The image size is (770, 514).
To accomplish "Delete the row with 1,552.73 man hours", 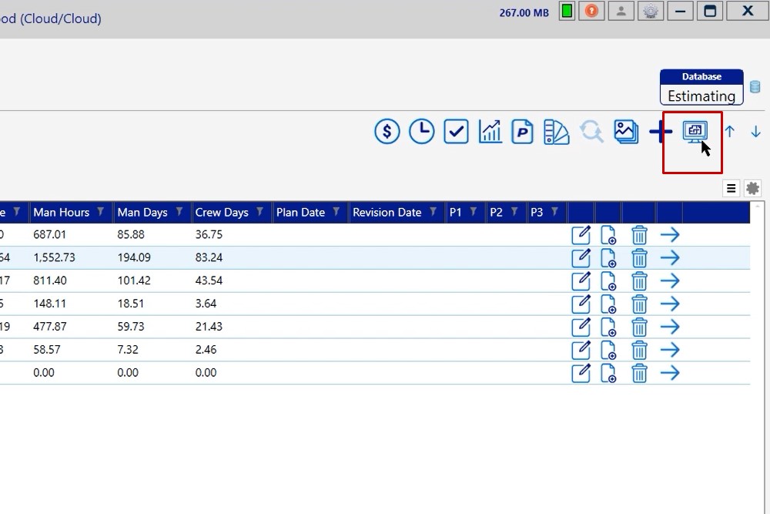I will point(639,258).
